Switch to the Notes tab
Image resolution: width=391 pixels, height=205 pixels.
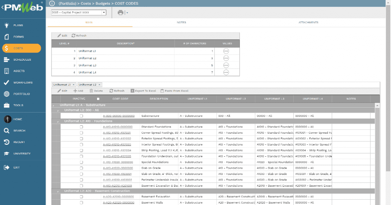(x=181, y=22)
